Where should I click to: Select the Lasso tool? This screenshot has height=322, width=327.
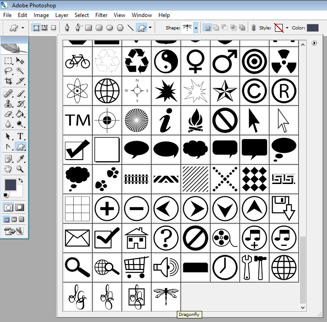click(x=8, y=71)
